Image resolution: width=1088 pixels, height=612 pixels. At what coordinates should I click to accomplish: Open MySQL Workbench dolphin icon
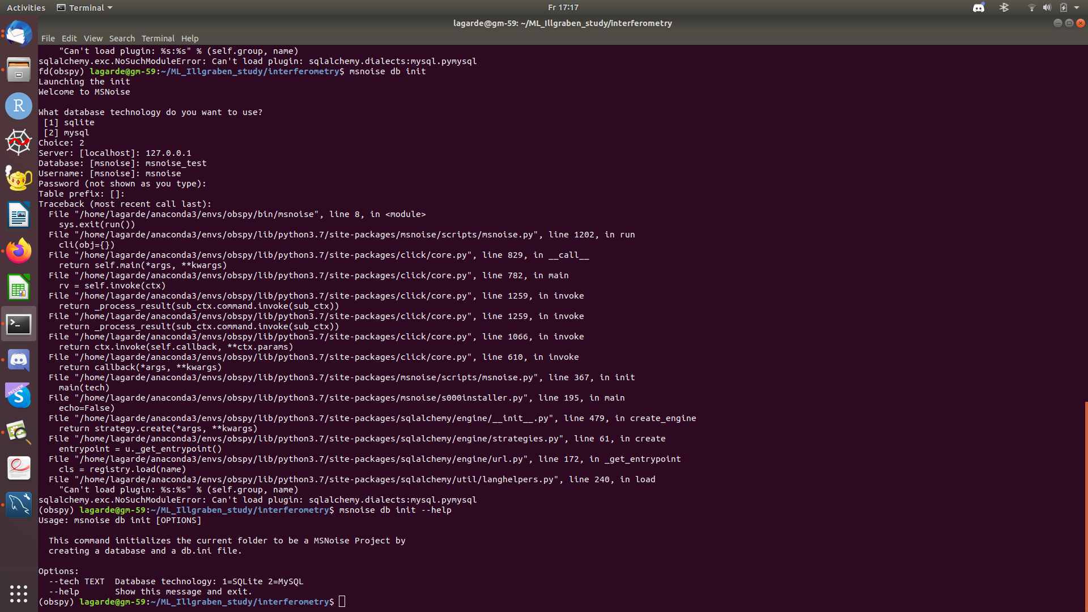(x=19, y=504)
